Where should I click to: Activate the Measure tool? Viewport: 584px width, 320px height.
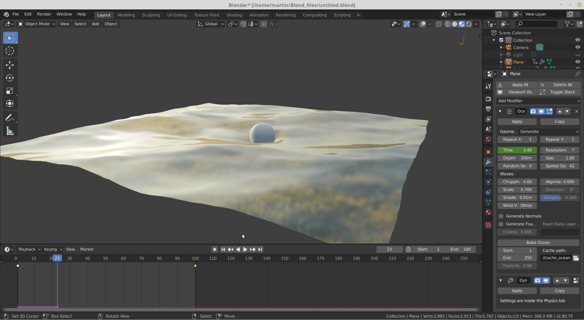[x=10, y=130]
